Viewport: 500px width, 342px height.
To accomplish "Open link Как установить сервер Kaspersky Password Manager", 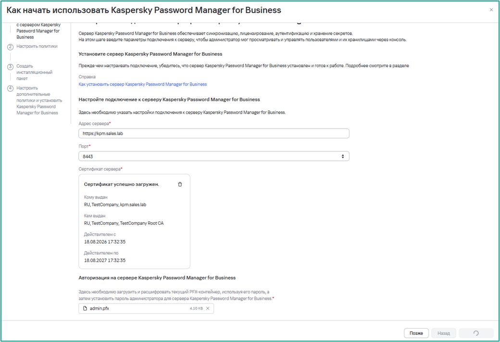I will click(142, 84).
